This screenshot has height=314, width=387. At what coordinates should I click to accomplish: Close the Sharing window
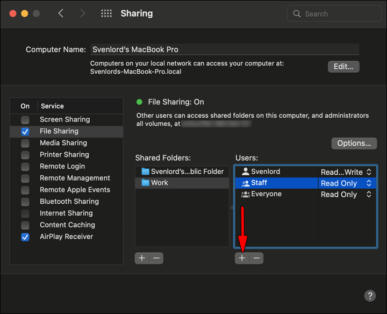tap(13, 13)
